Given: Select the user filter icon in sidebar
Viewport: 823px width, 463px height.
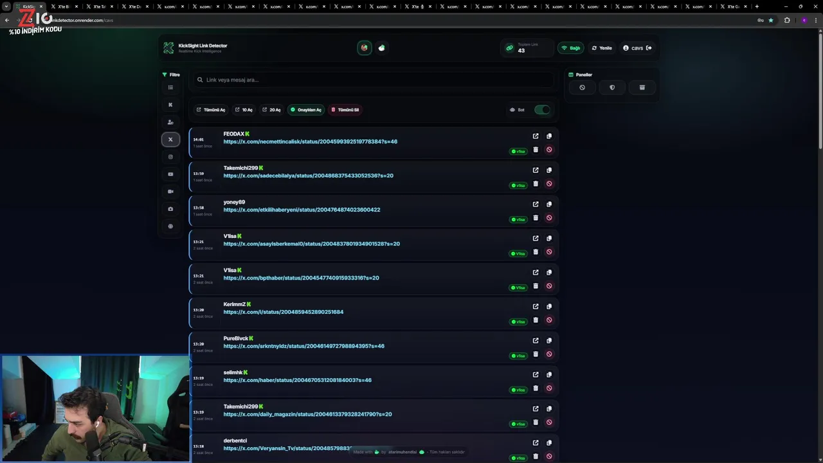Looking at the screenshot, I should [170, 122].
